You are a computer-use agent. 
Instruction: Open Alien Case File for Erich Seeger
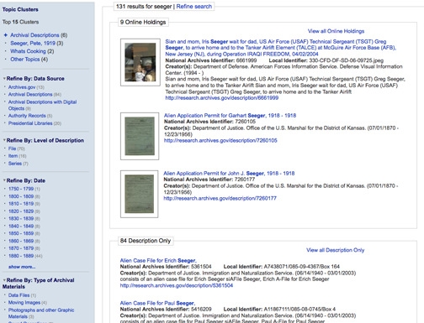click(x=158, y=261)
